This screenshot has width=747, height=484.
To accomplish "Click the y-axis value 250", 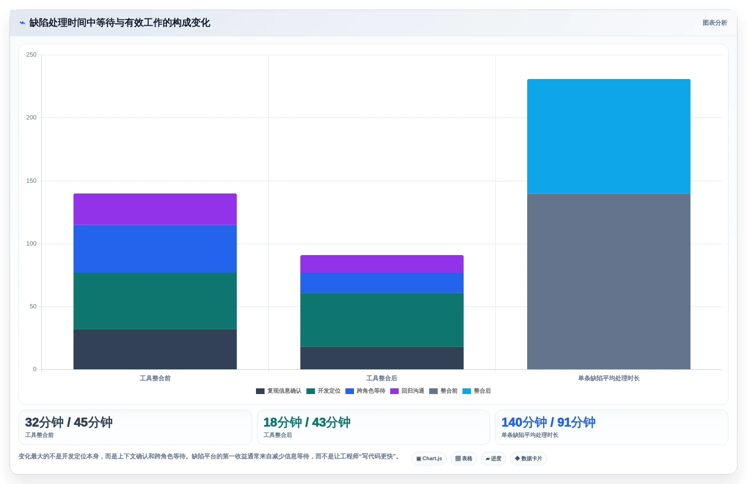I will (31, 55).
